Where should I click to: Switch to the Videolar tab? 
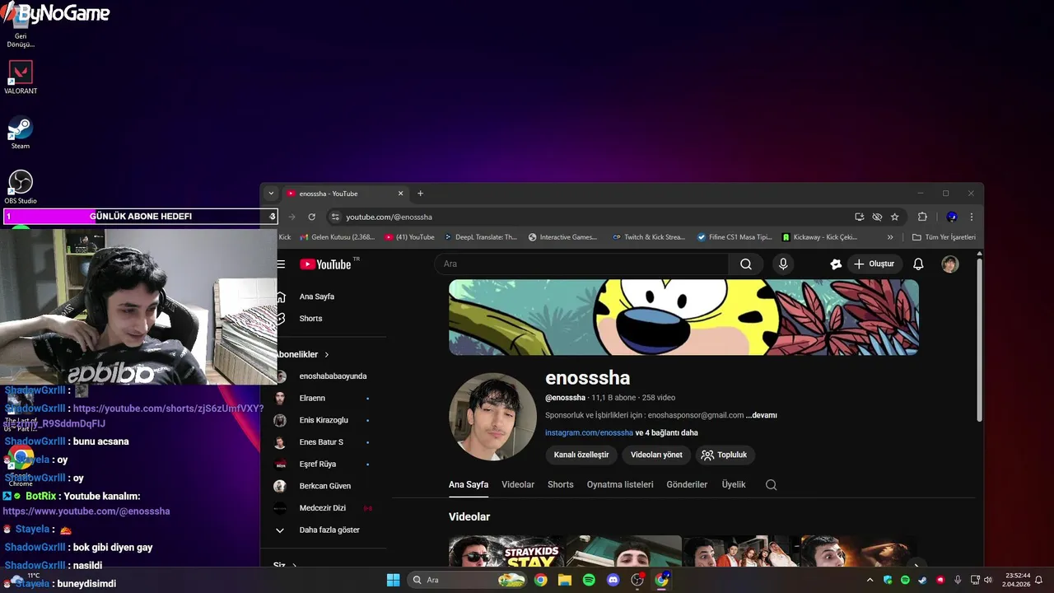pyautogui.click(x=518, y=485)
